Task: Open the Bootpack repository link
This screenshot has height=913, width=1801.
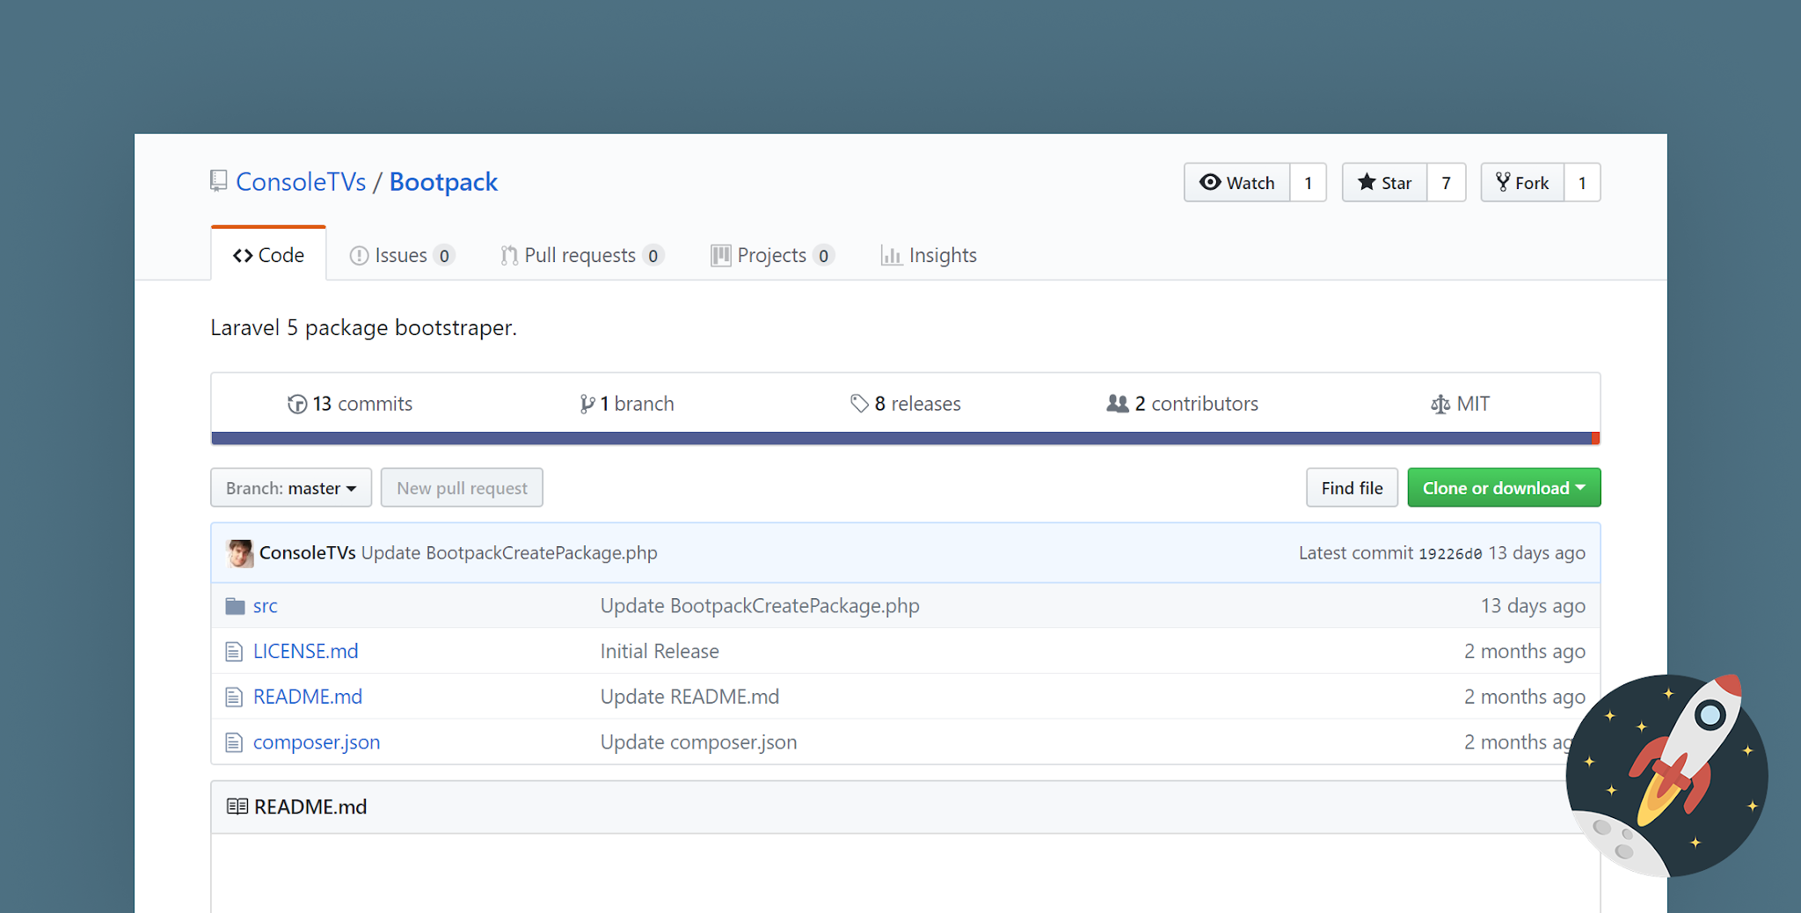Action: click(443, 182)
